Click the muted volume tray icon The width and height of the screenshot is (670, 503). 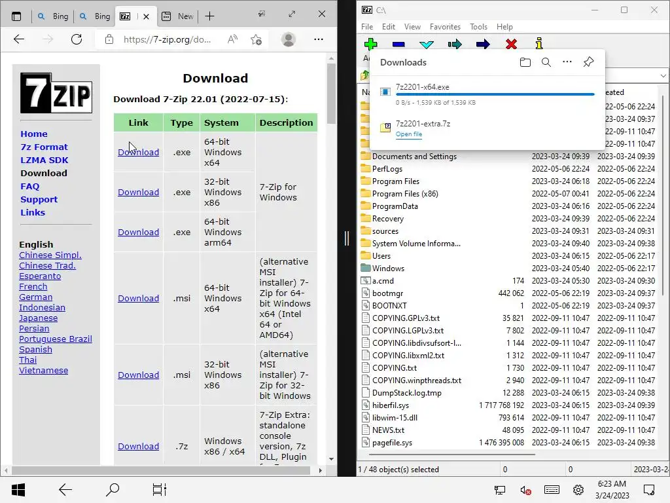click(525, 490)
